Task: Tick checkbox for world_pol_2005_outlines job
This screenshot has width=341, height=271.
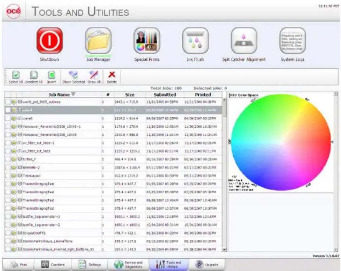Action: coord(8,102)
